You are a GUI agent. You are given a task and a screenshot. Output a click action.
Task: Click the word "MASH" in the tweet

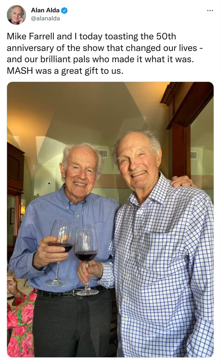[x=20, y=71]
